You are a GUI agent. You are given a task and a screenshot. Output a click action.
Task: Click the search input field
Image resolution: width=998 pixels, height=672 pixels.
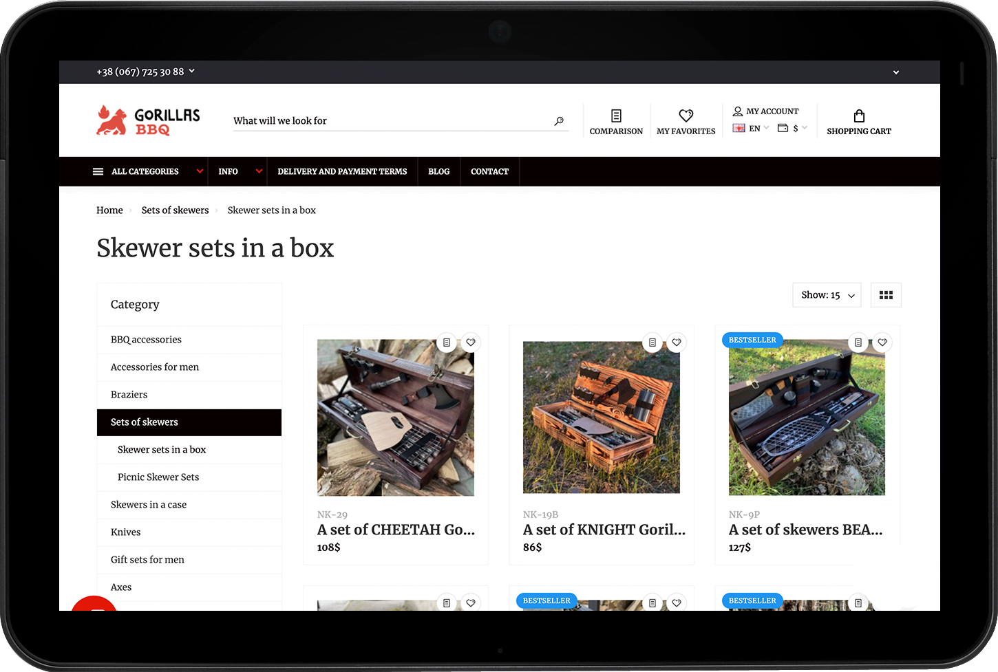click(x=389, y=121)
